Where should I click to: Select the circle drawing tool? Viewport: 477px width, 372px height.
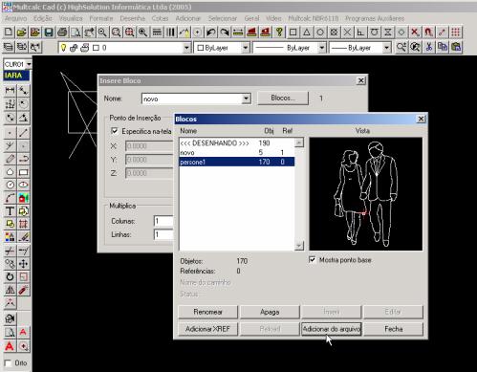10,185
